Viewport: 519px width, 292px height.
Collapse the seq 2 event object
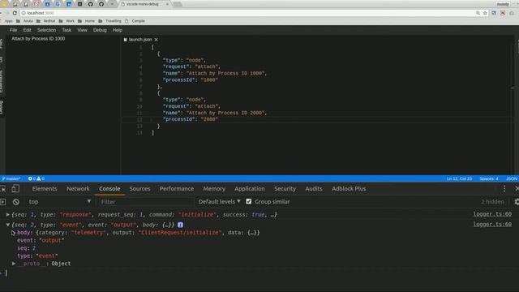[x=7, y=225]
